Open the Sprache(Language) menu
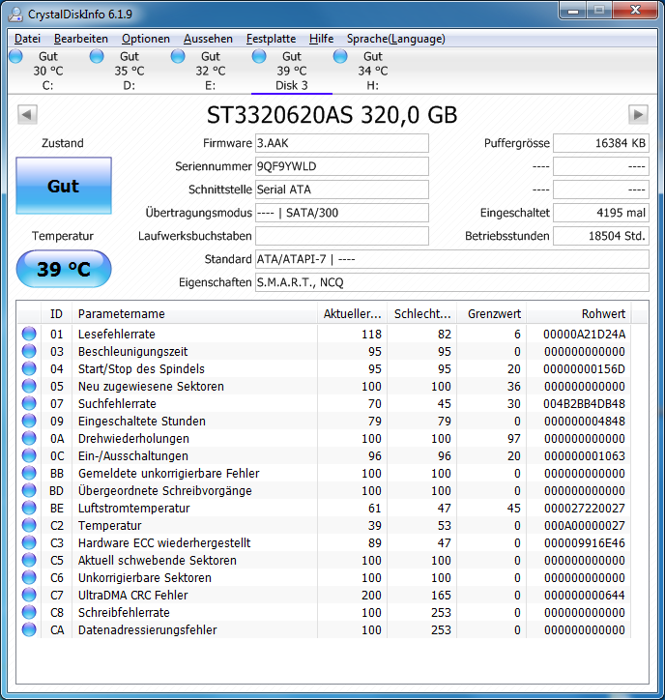This screenshot has height=700, width=665. click(396, 39)
